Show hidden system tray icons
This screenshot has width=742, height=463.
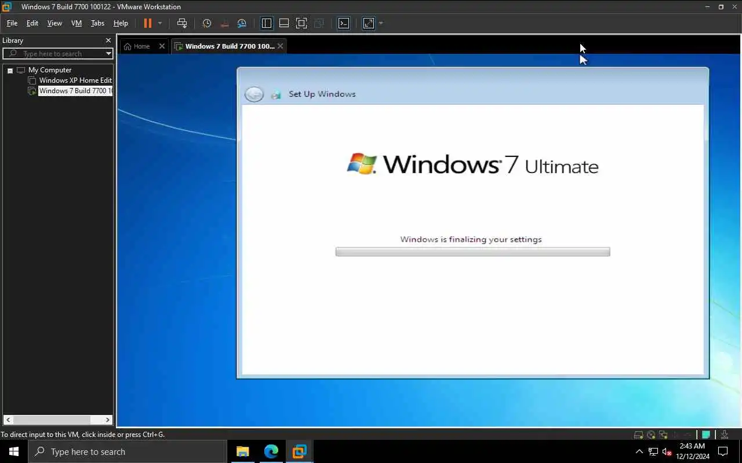639,451
